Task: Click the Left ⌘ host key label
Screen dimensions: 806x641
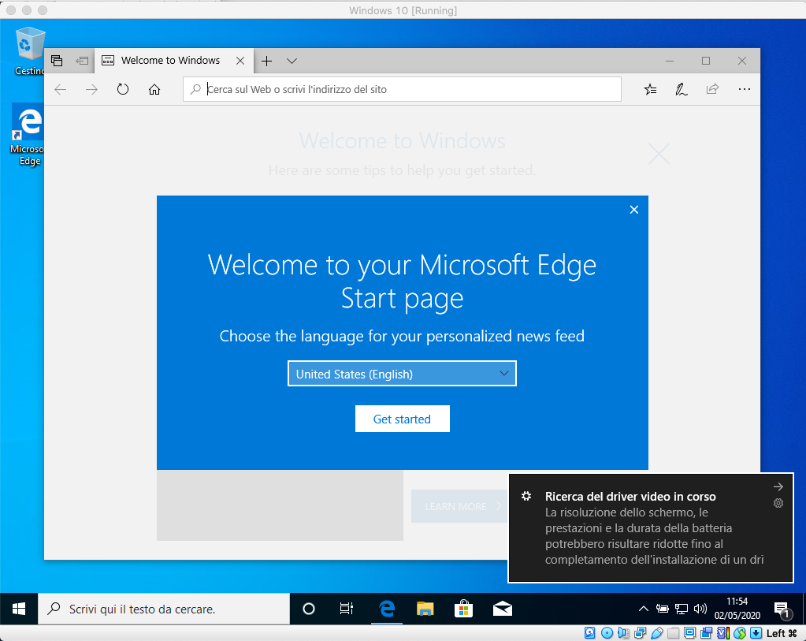Action: point(782,633)
